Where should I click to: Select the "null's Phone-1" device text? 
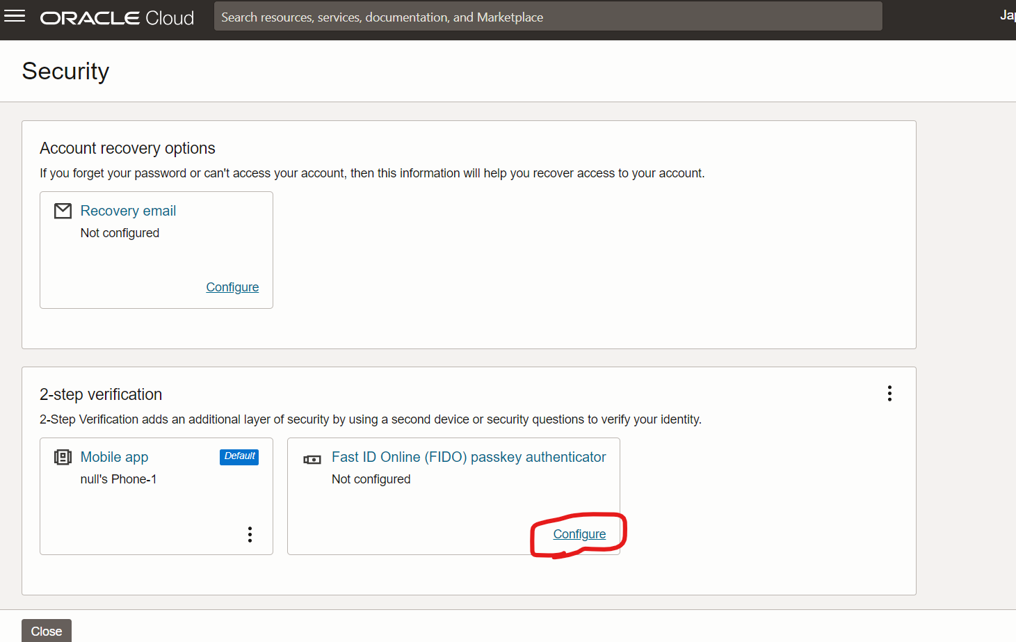coord(118,479)
